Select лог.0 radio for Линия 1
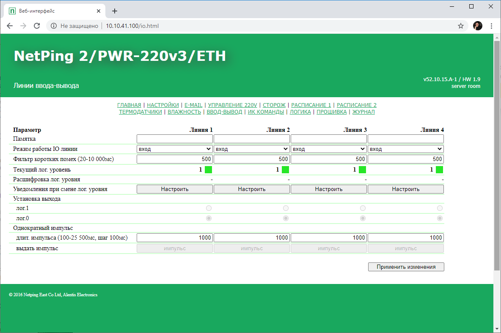This screenshot has width=501, height=333. pos(209,218)
